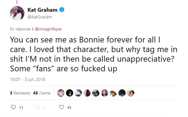Screen dimensions: 188x117
Task: Open the @KatGraham handle link
Action: click(x=40, y=17)
